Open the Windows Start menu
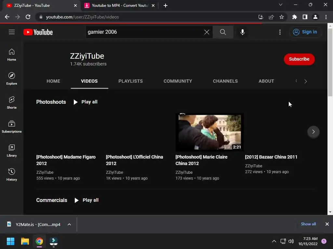 tap(10, 241)
